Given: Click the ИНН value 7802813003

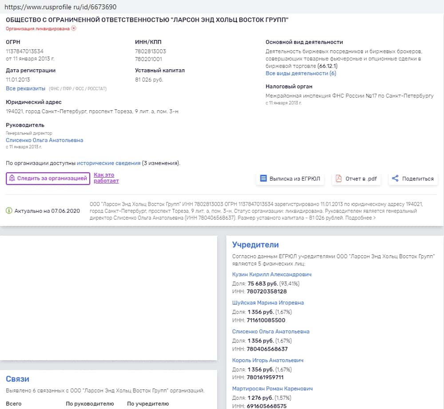Looking at the screenshot, I should coord(151,51).
